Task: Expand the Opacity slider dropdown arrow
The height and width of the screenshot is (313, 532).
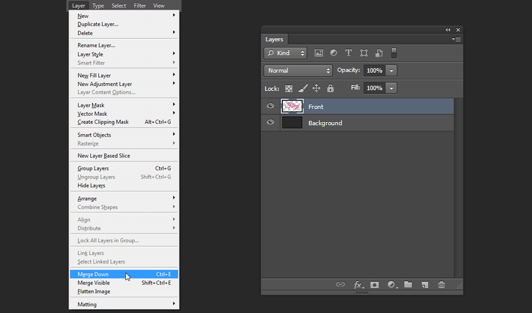Action: pos(391,71)
